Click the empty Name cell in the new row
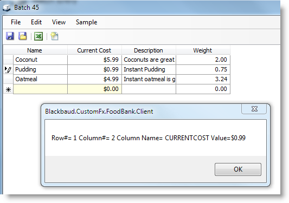The width and height of the screenshot is (289, 203). tap(40, 89)
